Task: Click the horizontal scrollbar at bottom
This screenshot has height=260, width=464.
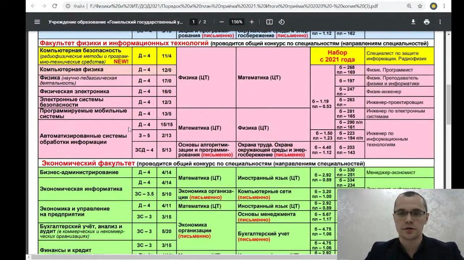Action: point(183,257)
